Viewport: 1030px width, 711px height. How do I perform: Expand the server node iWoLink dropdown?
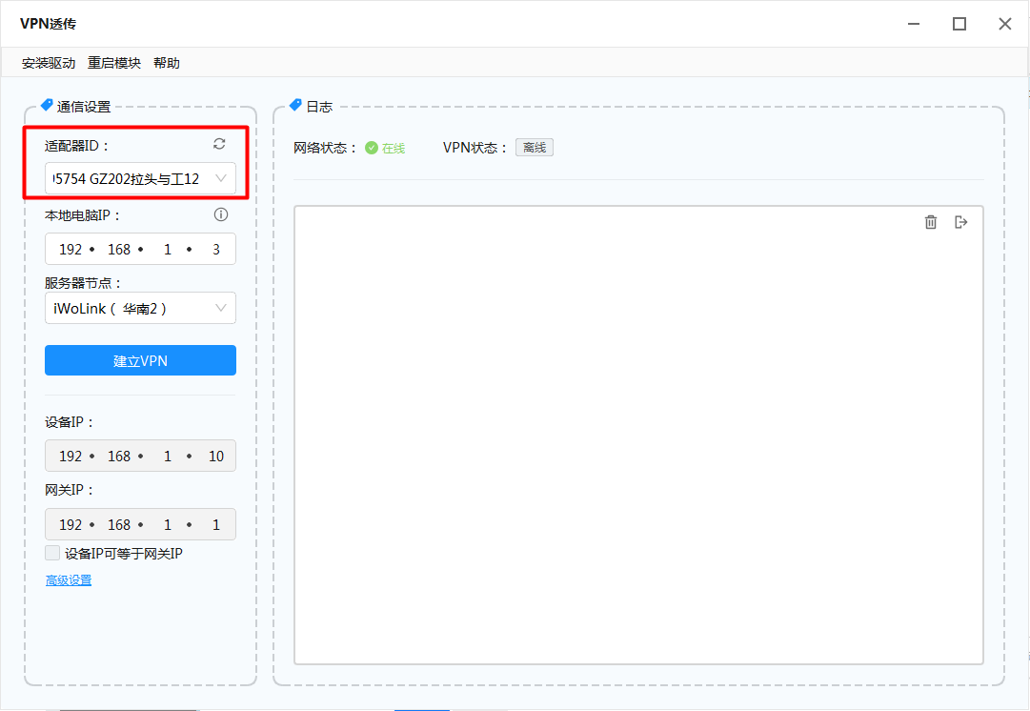pyautogui.click(x=140, y=308)
